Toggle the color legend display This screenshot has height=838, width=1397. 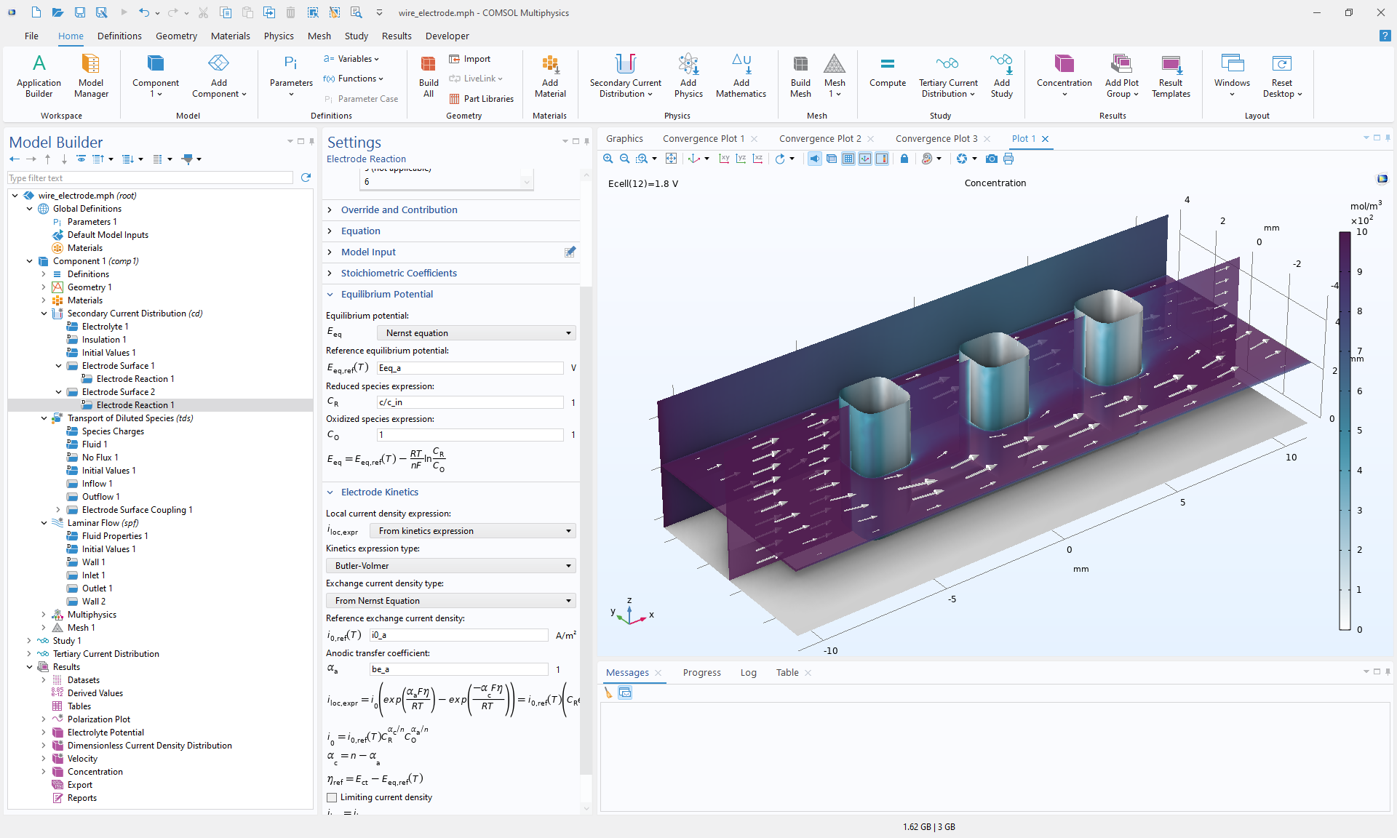(x=882, y=159)
